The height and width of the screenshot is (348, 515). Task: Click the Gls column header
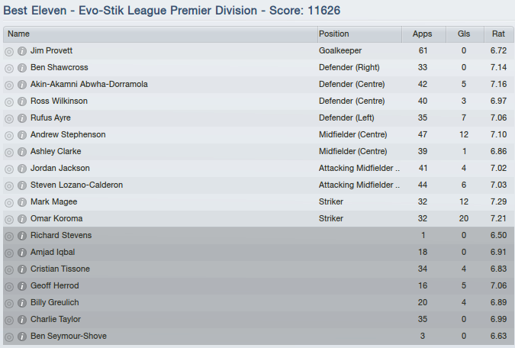464,34
